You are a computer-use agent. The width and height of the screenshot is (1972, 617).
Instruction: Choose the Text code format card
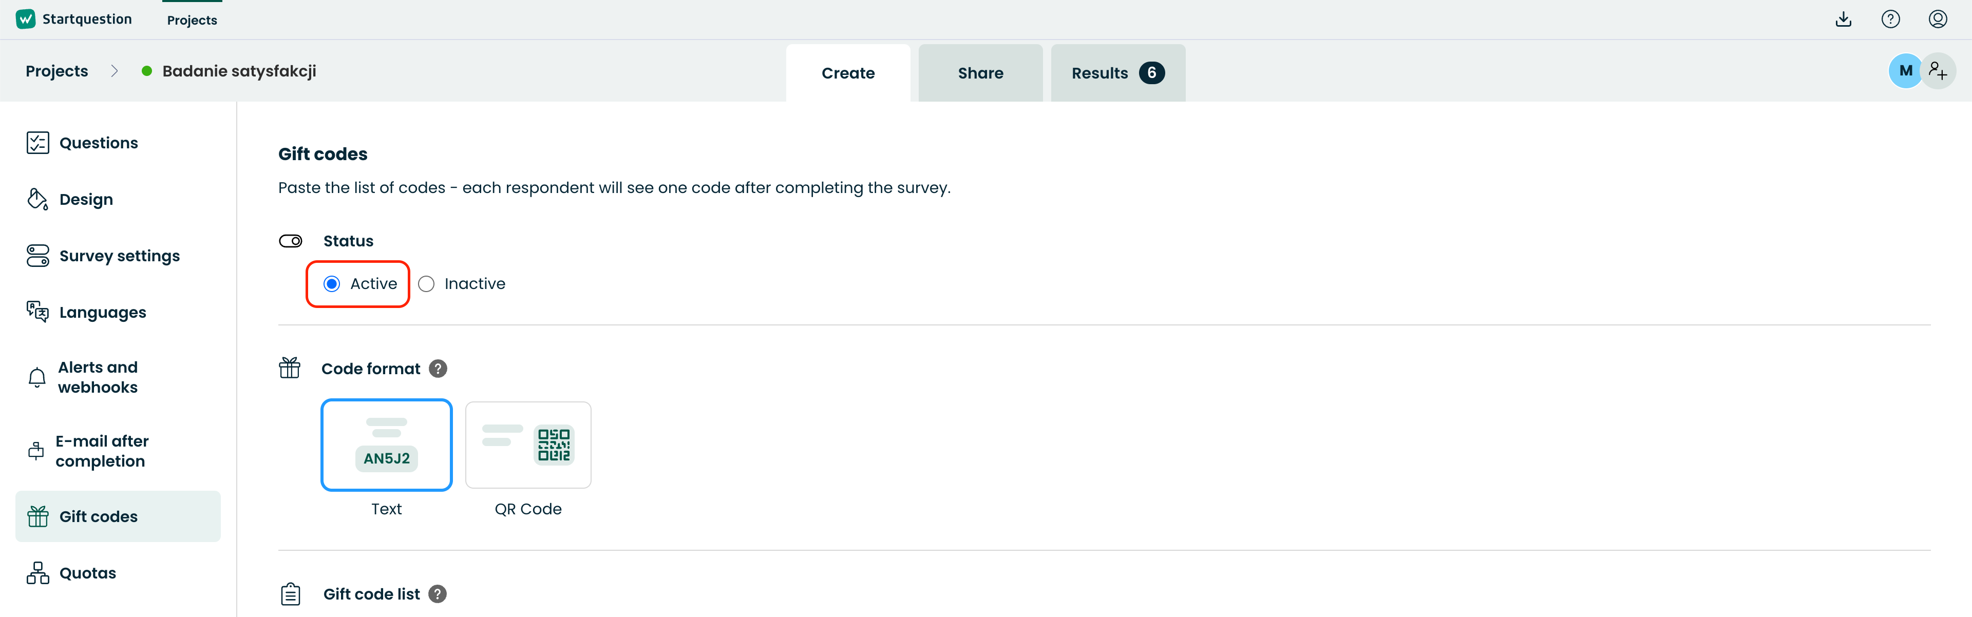[387, 445]
